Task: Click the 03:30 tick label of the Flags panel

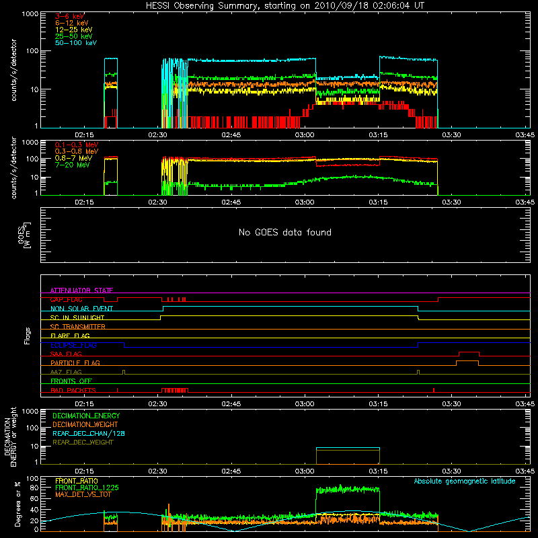Action: (451, 404)
